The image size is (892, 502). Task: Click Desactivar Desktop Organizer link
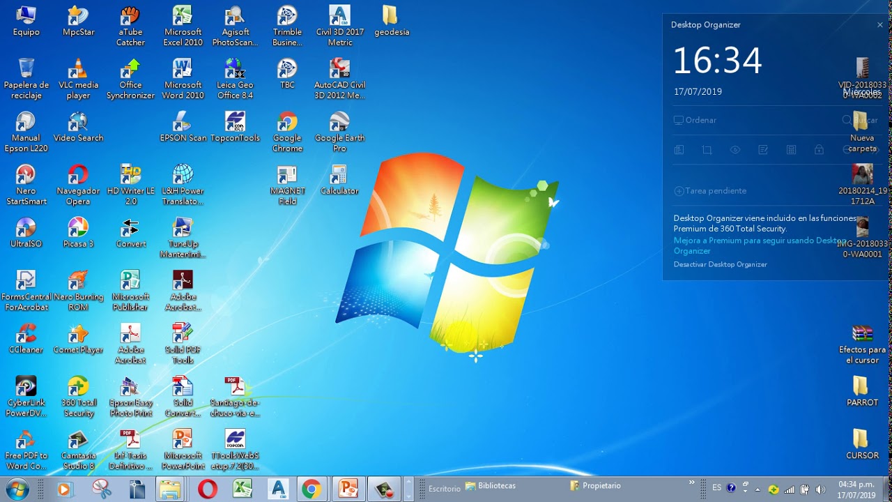(720, 265)
